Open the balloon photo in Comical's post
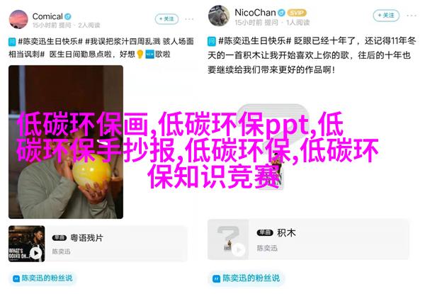425x294 pixels. (66, 142)
